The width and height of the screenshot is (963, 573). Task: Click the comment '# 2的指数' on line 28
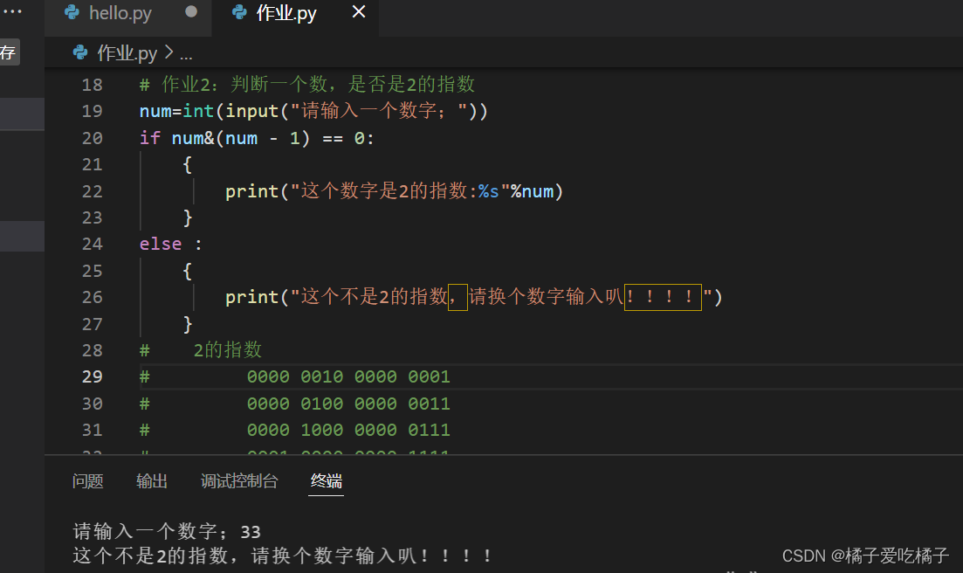pyautogui.click(x=201, y=350)
